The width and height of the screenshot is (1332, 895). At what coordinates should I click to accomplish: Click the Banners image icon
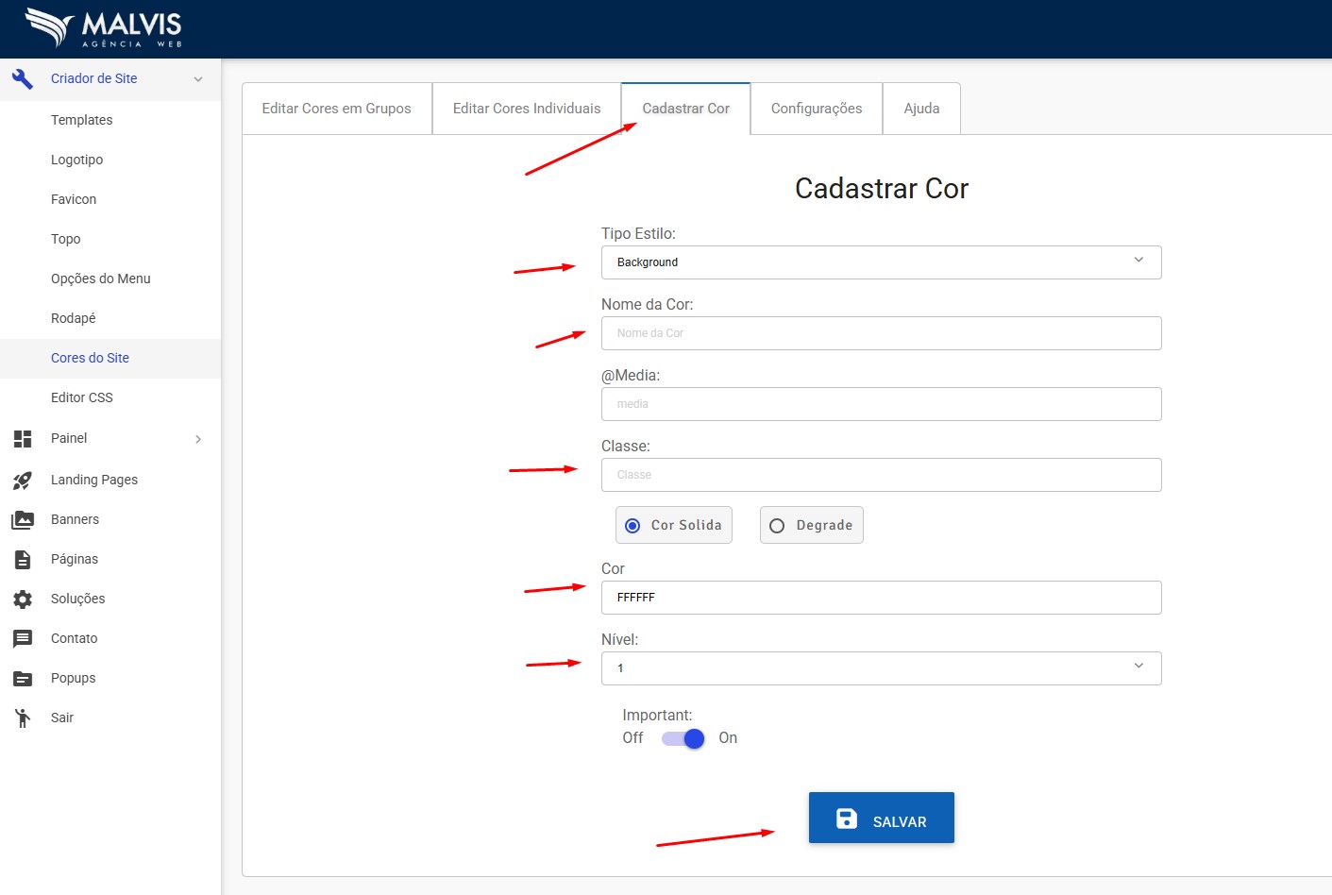tap(23, 520)
